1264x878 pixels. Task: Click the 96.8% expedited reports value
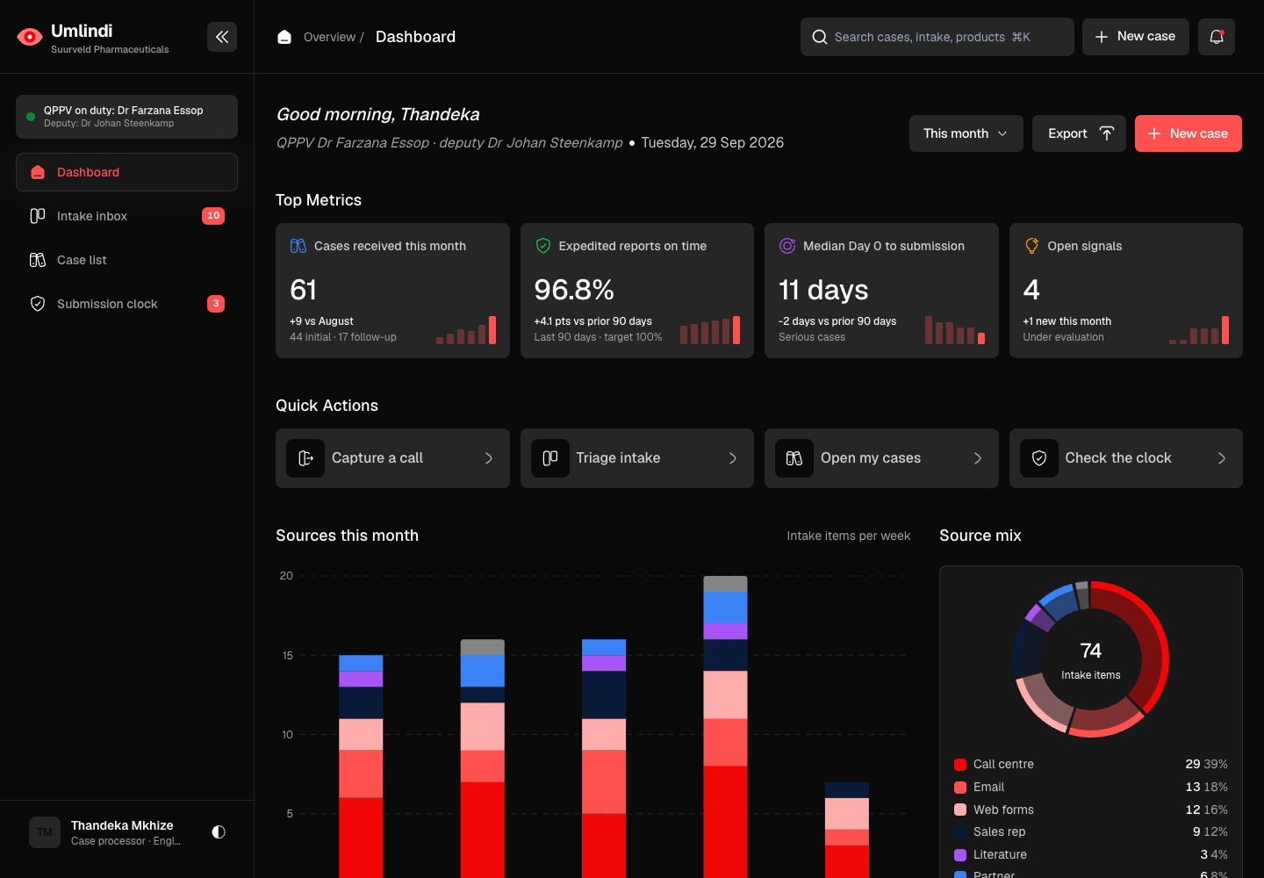(x=574, y=290)
